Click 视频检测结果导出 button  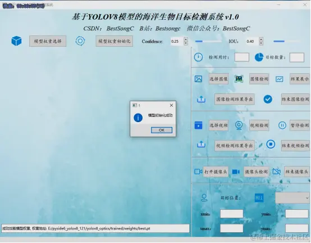pyautogui.click(x=235, y=146)
